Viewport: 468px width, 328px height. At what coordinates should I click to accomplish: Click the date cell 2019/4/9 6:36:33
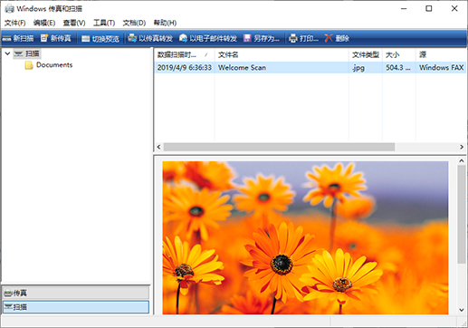point(185,68)
